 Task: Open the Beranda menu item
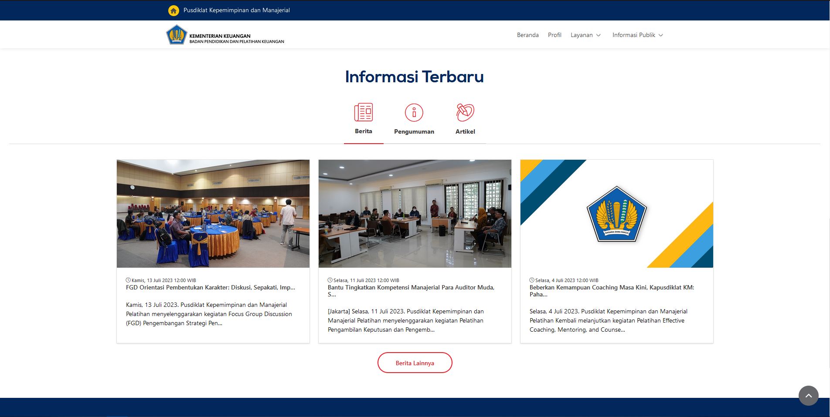coord(527,35)
